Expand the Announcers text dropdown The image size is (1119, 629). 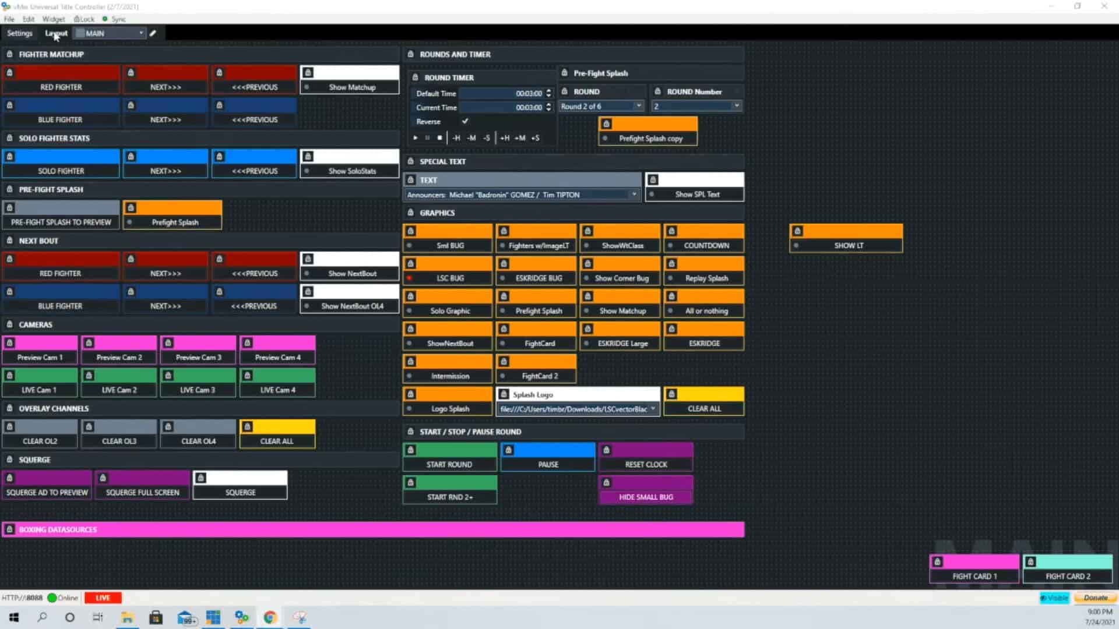click(634, 195)
